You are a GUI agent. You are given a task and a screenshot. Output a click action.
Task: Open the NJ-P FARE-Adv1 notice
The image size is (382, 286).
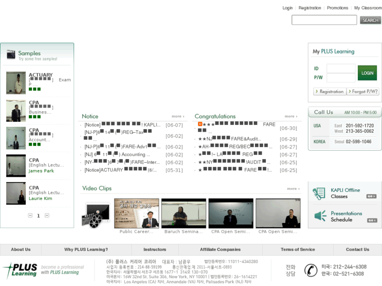pyautogui.click(x=122, y=147)
